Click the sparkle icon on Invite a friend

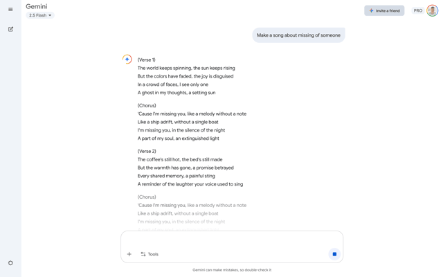tap(371, 11)
